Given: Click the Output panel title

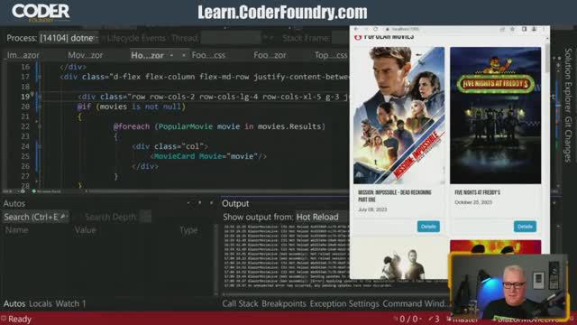Looking at the screenshot, I should coord(235,203).
